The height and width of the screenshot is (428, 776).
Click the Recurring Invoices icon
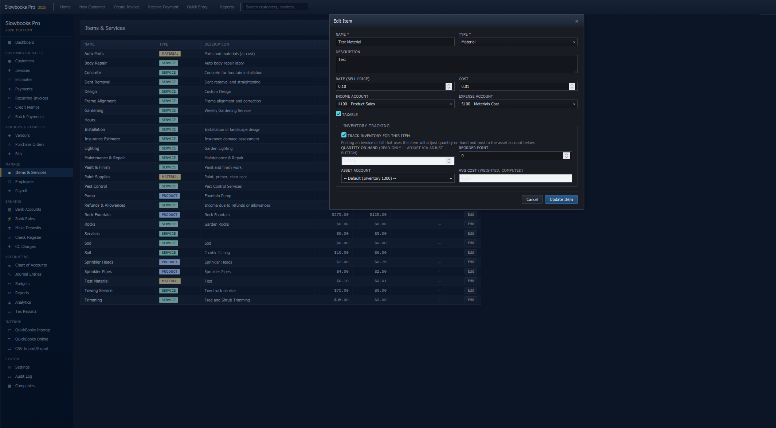pyautogui.click(x=9, y=98)
